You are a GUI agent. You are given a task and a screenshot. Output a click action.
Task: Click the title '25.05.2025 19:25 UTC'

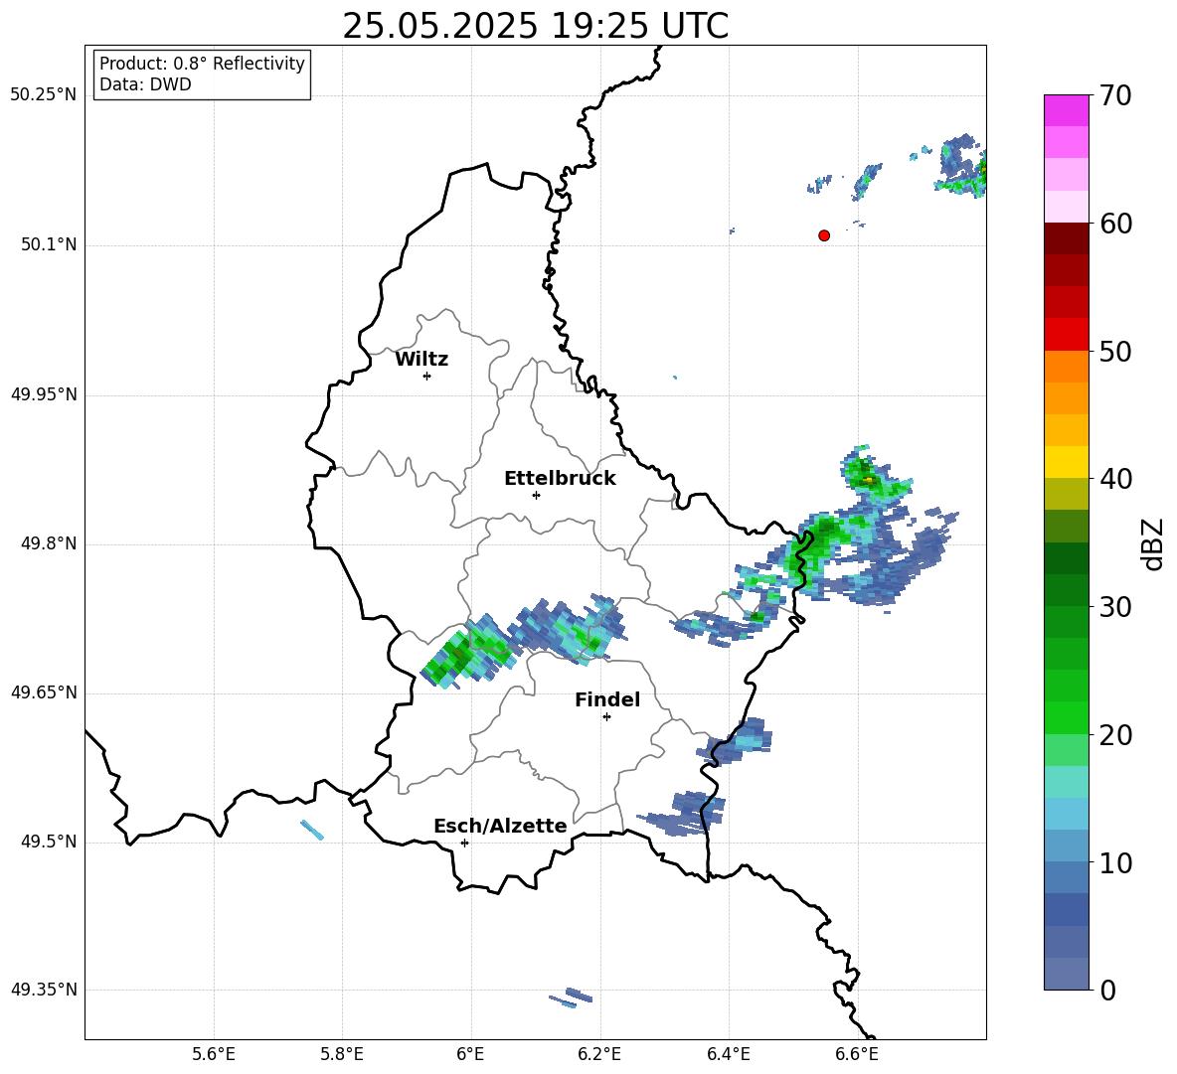pyautogui.click(x=535, y=26)
